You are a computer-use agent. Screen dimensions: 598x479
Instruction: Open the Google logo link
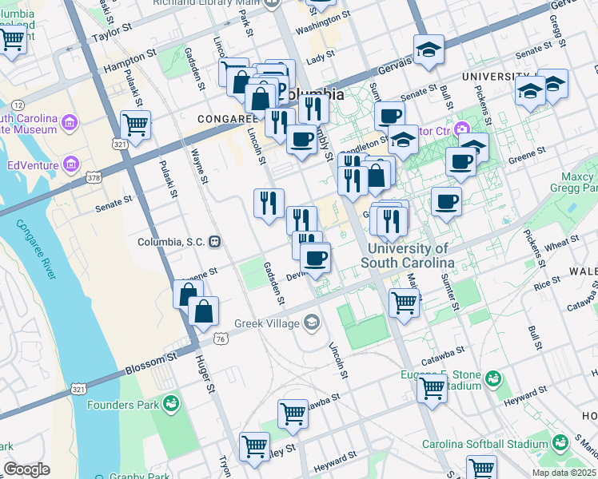coord(26,469)
